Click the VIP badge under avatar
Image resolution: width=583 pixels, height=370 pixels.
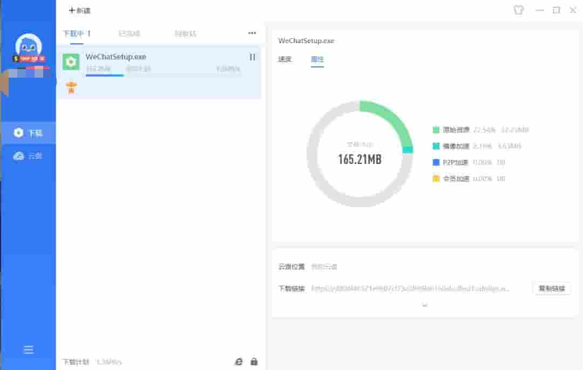[x=29, y=59]
